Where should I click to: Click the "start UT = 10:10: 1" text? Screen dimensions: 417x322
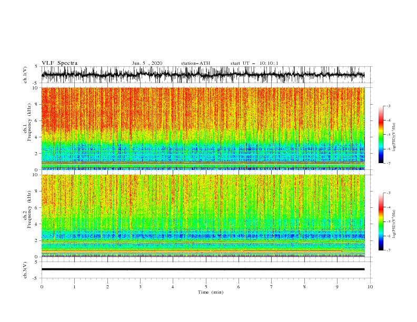click(x=254, y=63)
